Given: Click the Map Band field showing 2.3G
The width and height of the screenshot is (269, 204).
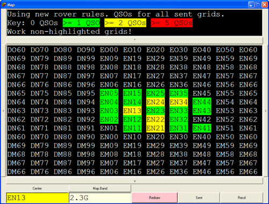Looking at the screenshot, I should coord(100,198).
